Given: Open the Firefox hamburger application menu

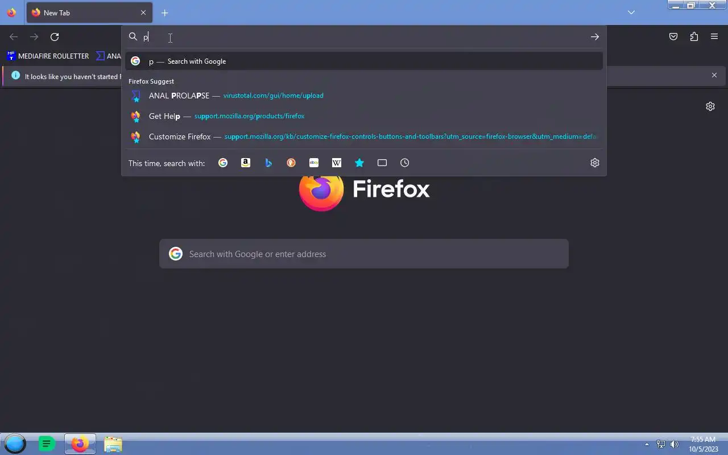Looking at the screenshot, I should click(714, 37).
